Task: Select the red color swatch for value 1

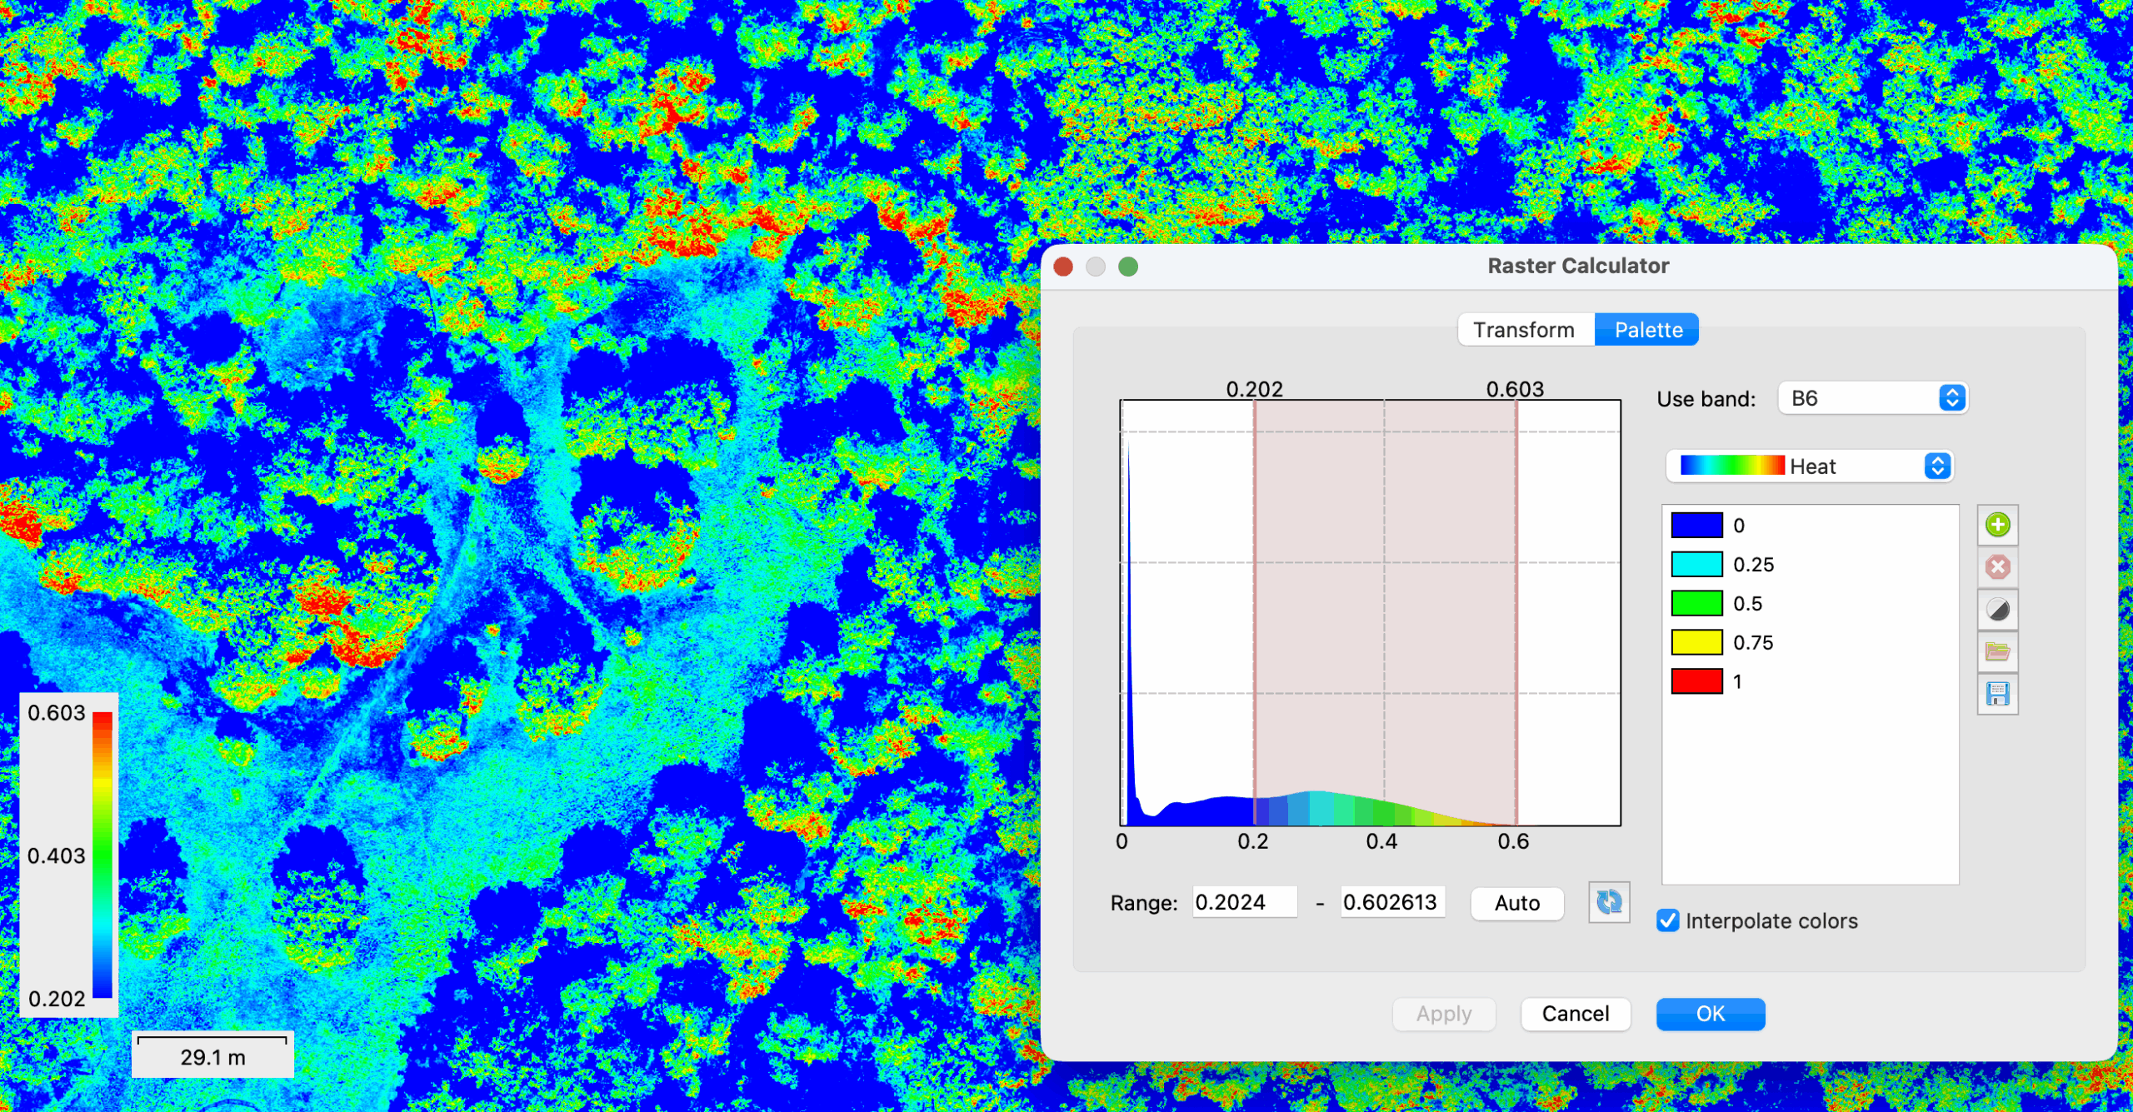Action: 1696,681
